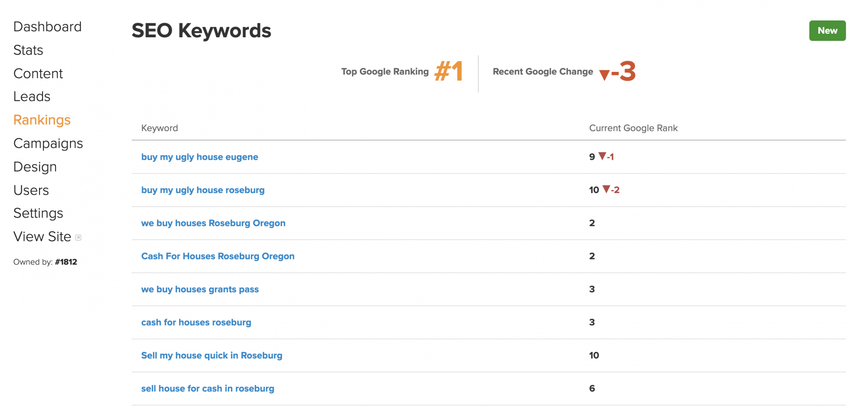Open the Users section
Viewport: 852px width, 406px height.
pos(31,190)
